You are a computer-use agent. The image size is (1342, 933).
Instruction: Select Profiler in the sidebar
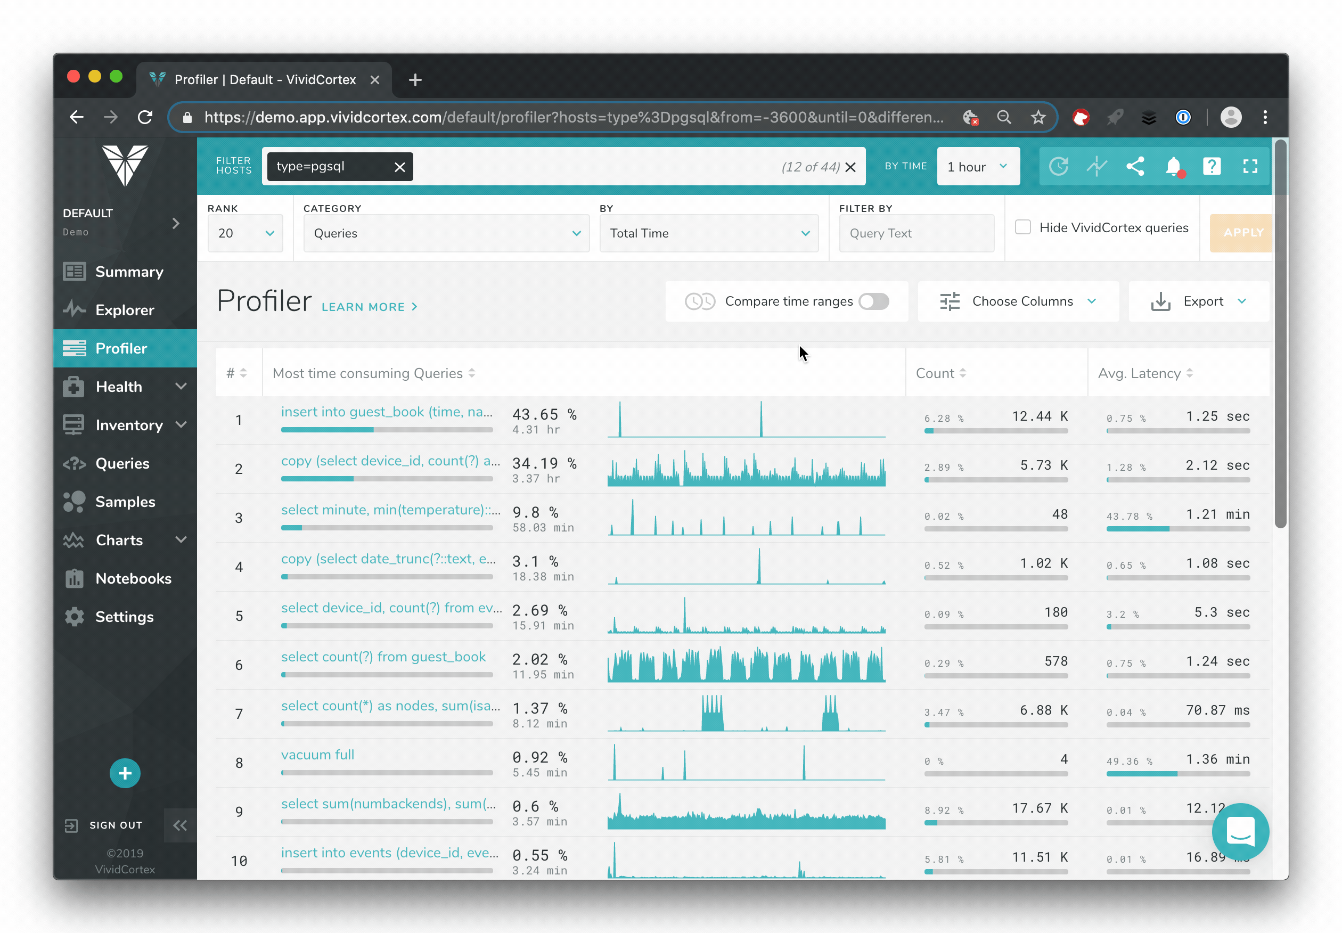click(x=125, y=348)
